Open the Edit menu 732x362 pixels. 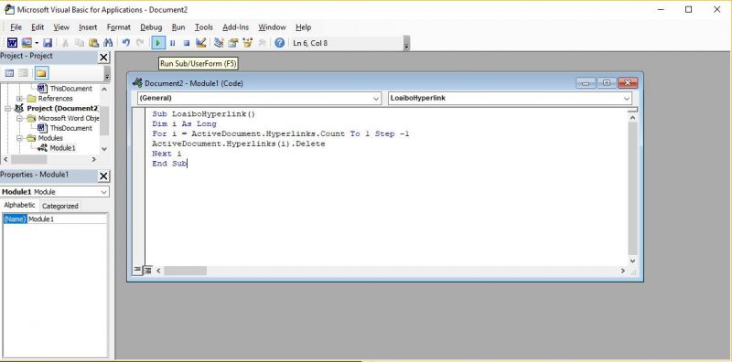pyautogui.click(x=38, y=27)
